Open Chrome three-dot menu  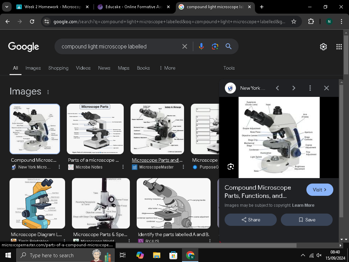342,21
